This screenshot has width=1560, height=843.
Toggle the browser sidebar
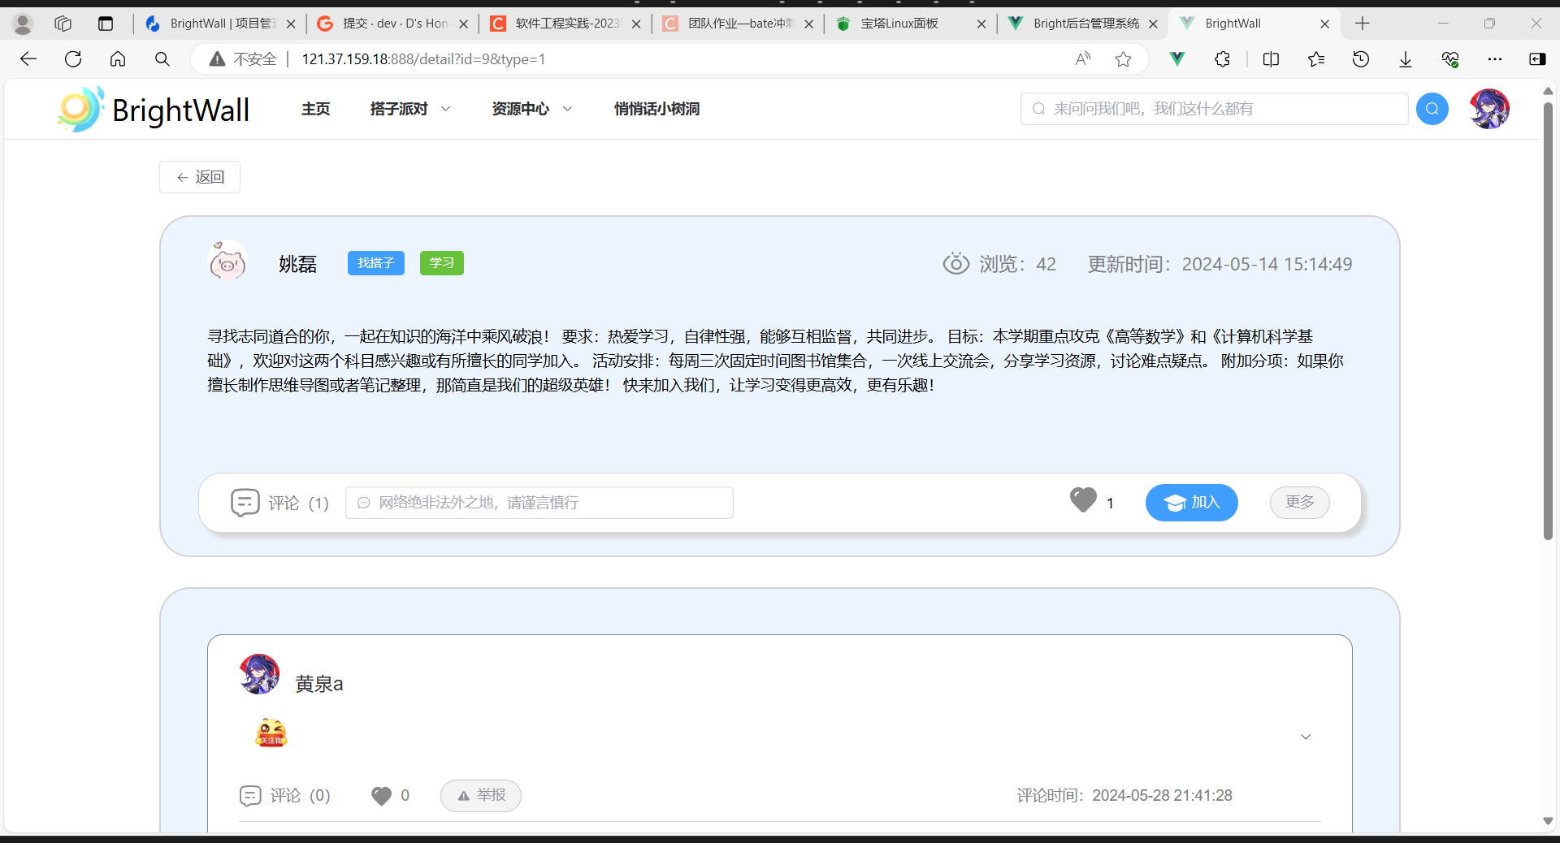tap(1537, 58)
